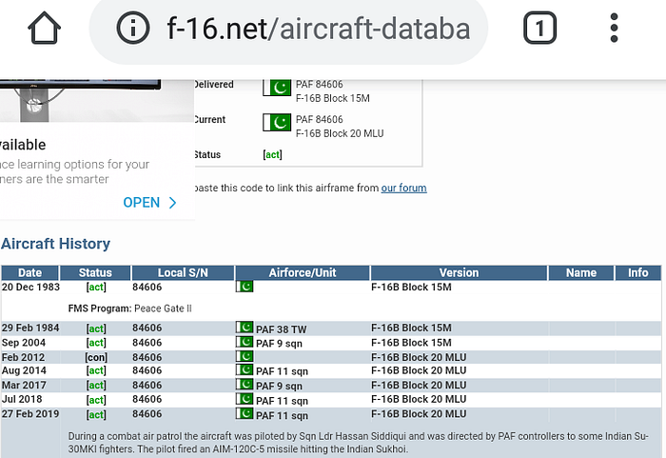Click the flag icon in Sep 2004 row
The height and width of the screenshot is (458, 666).
coord(245,342)
